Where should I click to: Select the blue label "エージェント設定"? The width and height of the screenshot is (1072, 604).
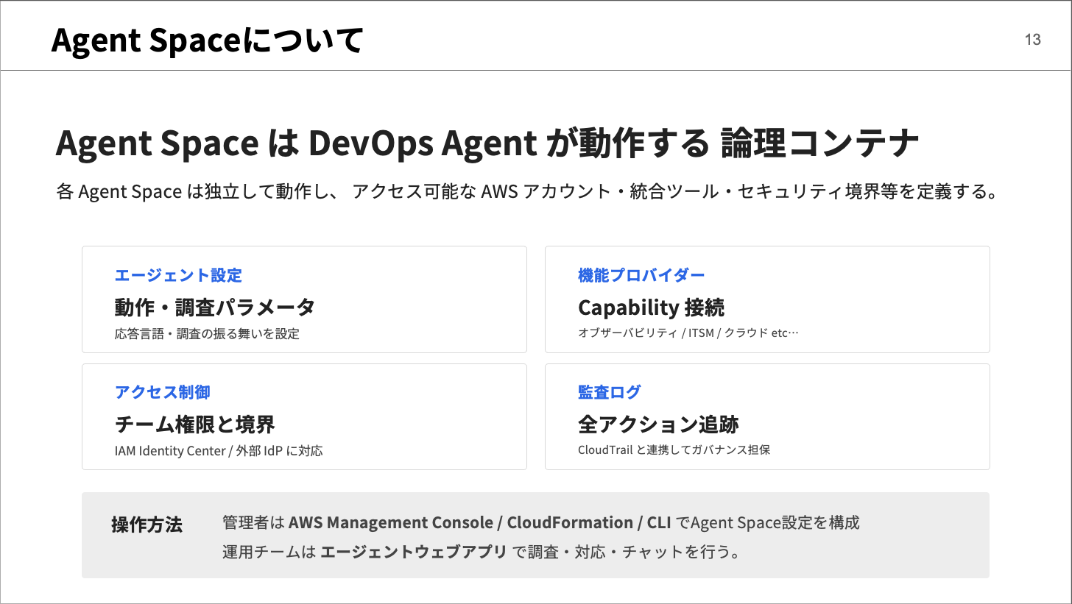pos(178,275)
